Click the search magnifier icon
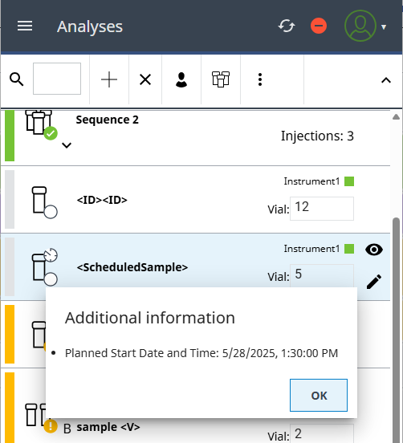Image resolution: width=403 pixels, height=443 pixels. [x=16, y=79]
